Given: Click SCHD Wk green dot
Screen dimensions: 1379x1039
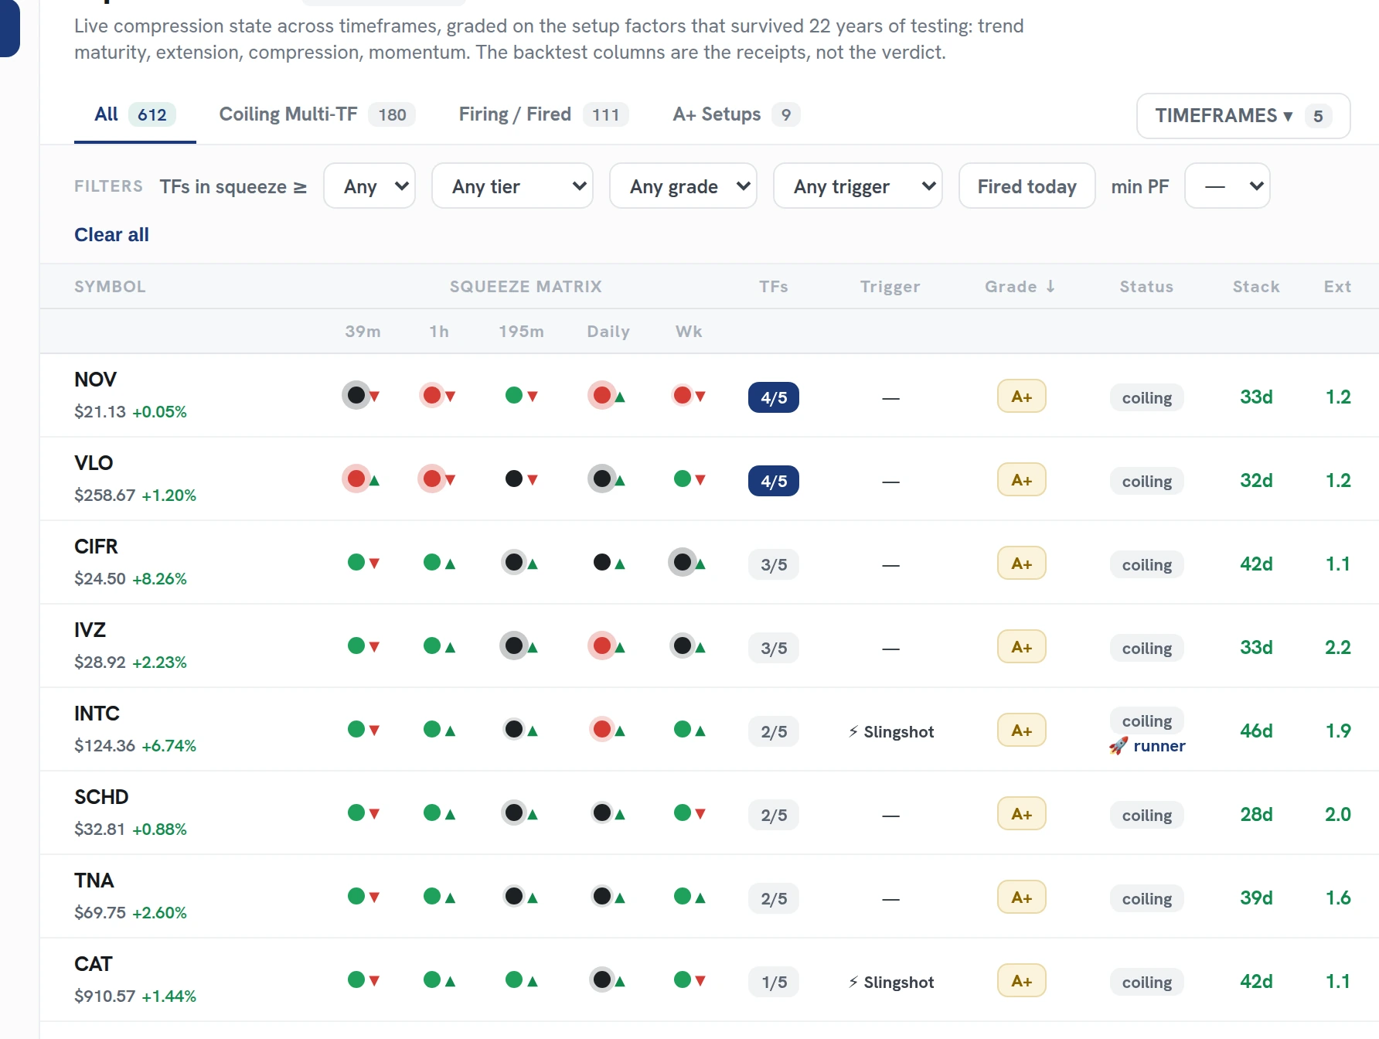Looking at the screenshot, I should click(x=683, y=813).
